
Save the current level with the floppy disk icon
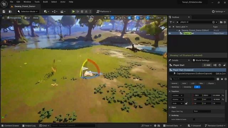4,11
